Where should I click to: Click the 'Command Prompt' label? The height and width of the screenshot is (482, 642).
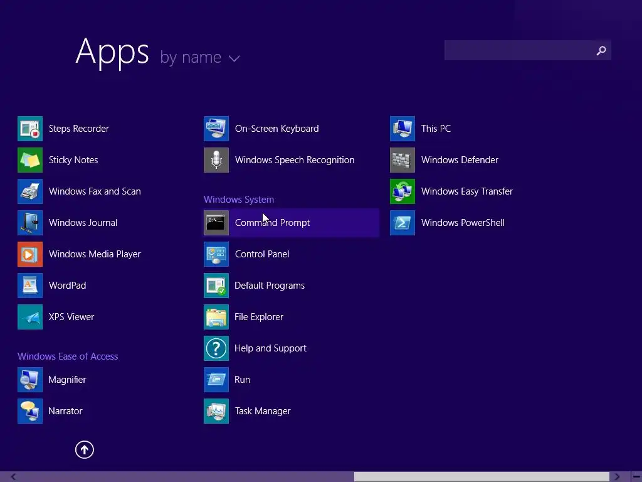pyautogui.click(x=272, y=223)
